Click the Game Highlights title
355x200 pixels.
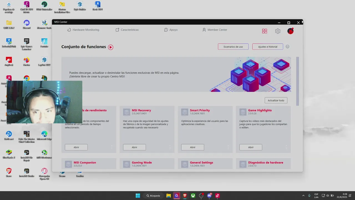[x=260, y=110]
